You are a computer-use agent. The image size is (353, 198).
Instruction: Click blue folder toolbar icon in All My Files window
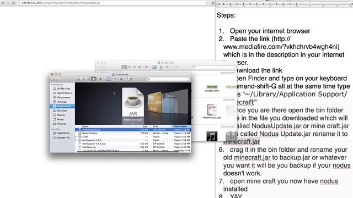point(154,67)
